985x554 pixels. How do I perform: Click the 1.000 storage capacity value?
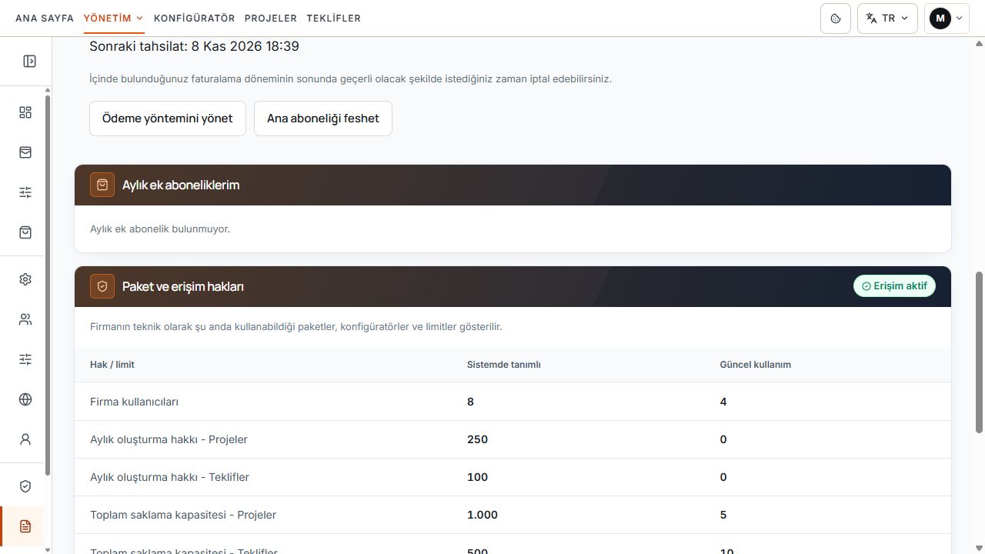click(x=482, y=515)
